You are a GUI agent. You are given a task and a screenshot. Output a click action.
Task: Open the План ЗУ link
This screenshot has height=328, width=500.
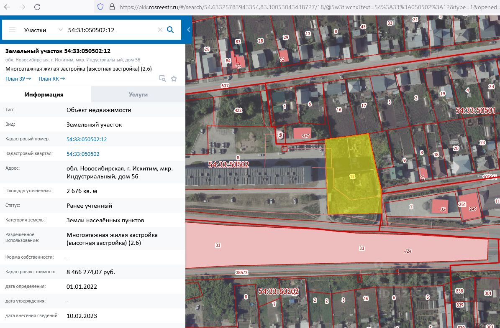tap(18, 79)
